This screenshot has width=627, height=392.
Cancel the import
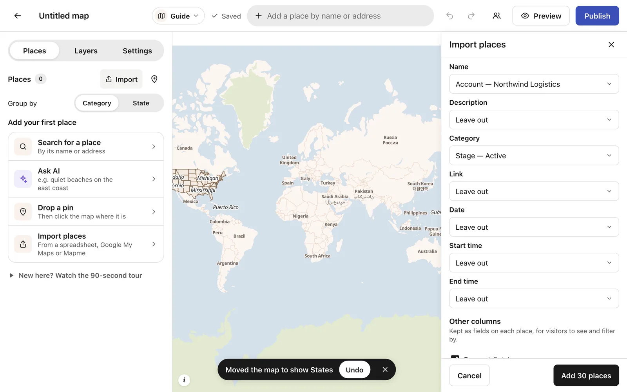469,376
